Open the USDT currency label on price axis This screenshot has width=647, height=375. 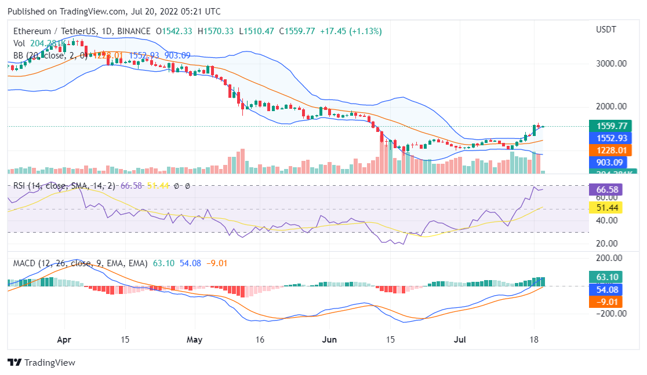[606, 30]
